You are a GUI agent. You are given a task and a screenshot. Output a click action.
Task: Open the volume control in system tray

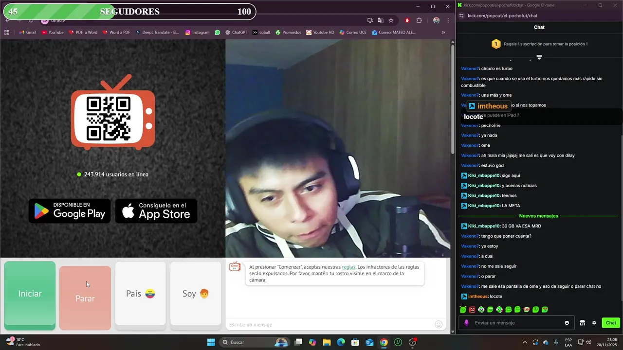(x=589, y=342)
